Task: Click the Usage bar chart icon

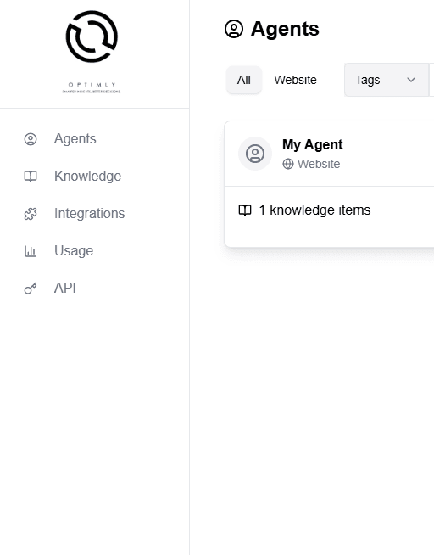Action: point(31,251)
